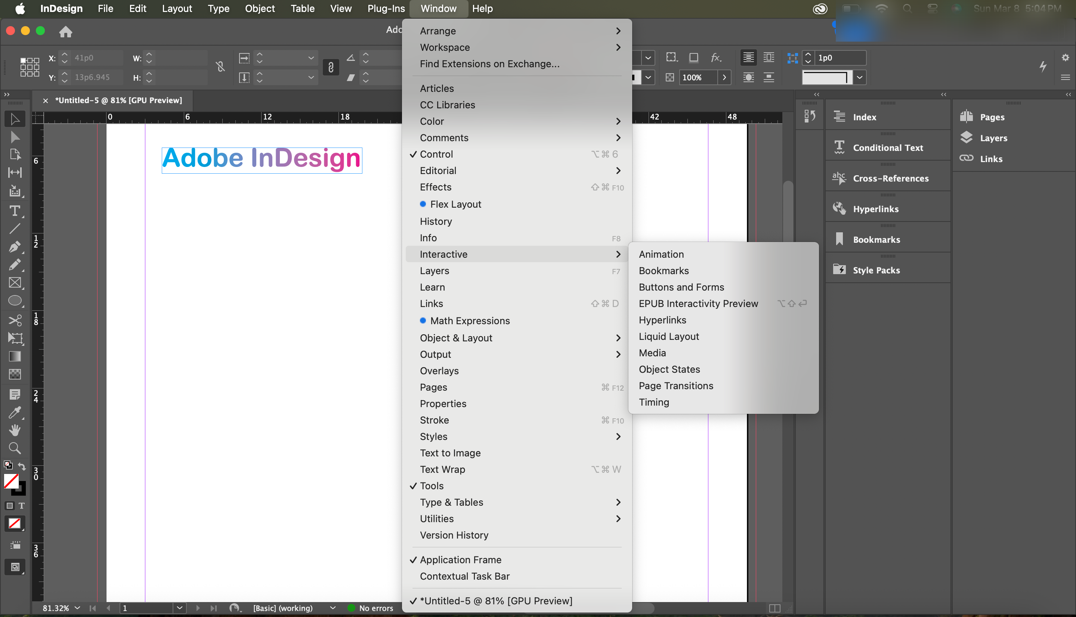1076x617 pixels.
Task: Select the Hand tool
Action: 15,430
